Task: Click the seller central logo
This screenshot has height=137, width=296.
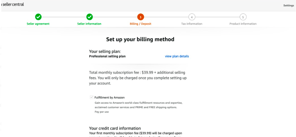Action: (x=12, y=4)
